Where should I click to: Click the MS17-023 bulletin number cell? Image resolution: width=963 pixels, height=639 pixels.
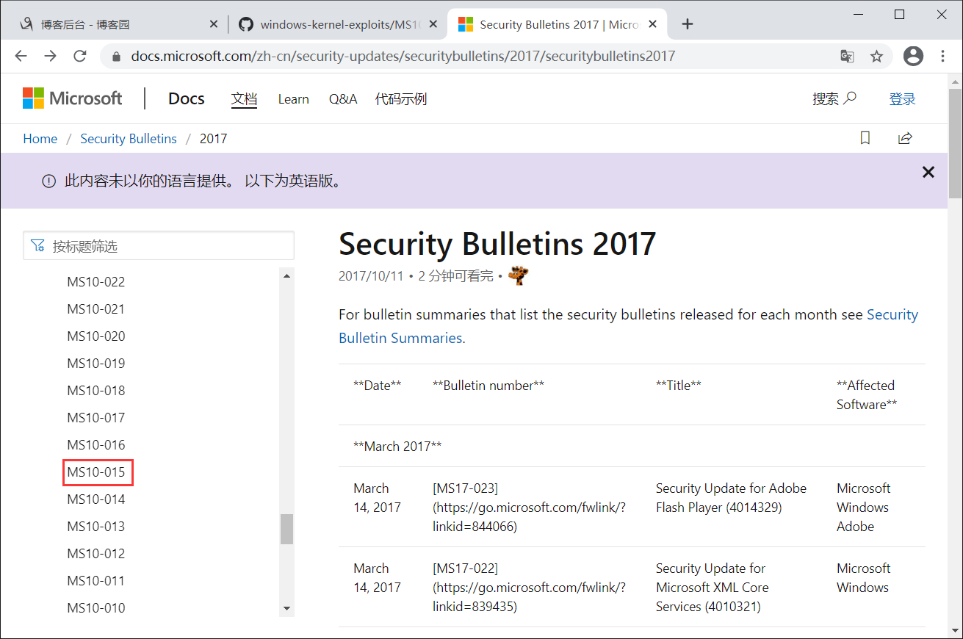[529, 508]
